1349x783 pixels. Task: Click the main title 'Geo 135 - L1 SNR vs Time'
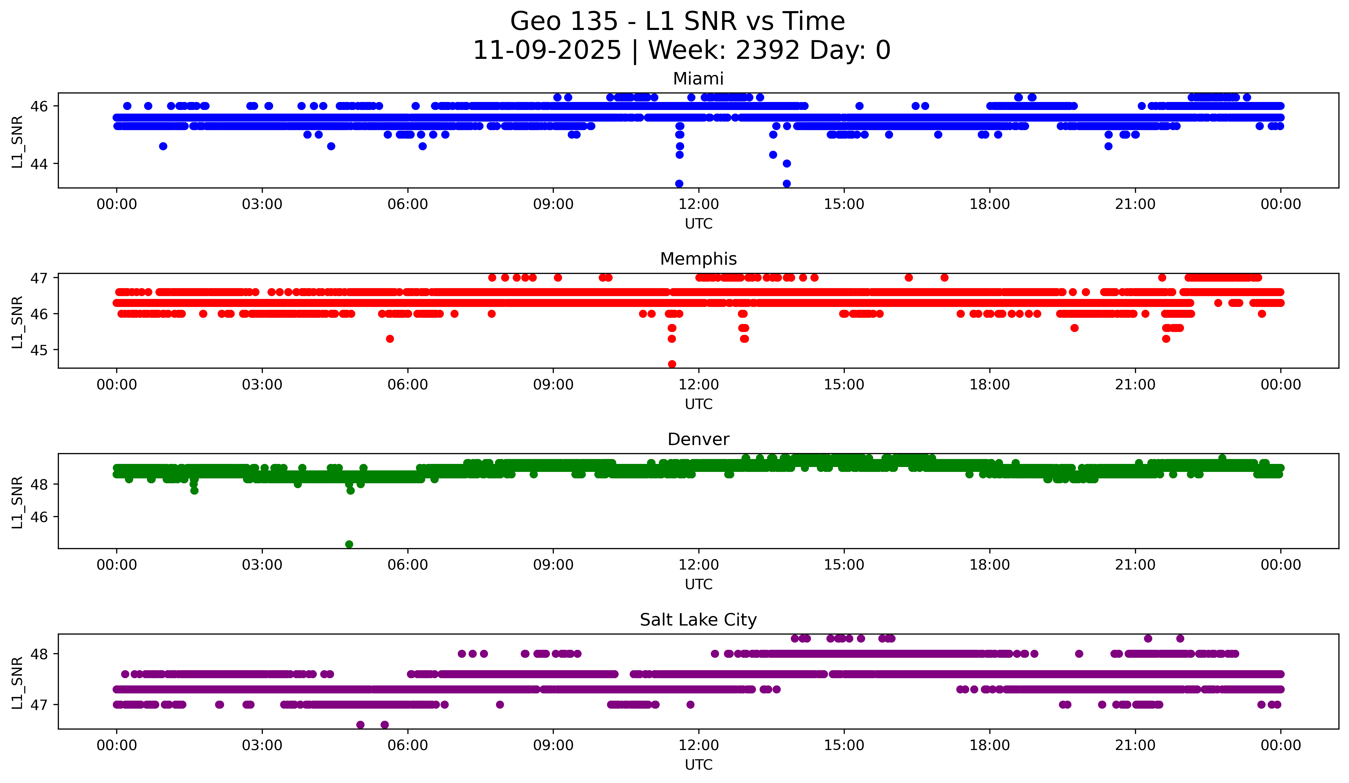pyautogui.click(x=677, y=21)
